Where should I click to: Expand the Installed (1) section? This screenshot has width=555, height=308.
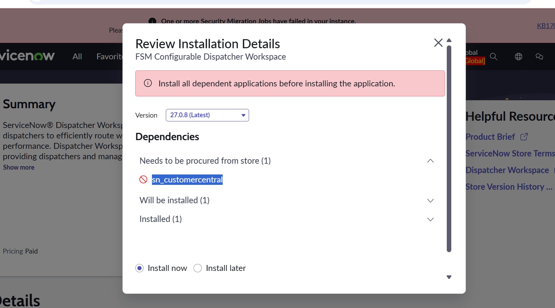pyautogui.click(x=430, y=219)
